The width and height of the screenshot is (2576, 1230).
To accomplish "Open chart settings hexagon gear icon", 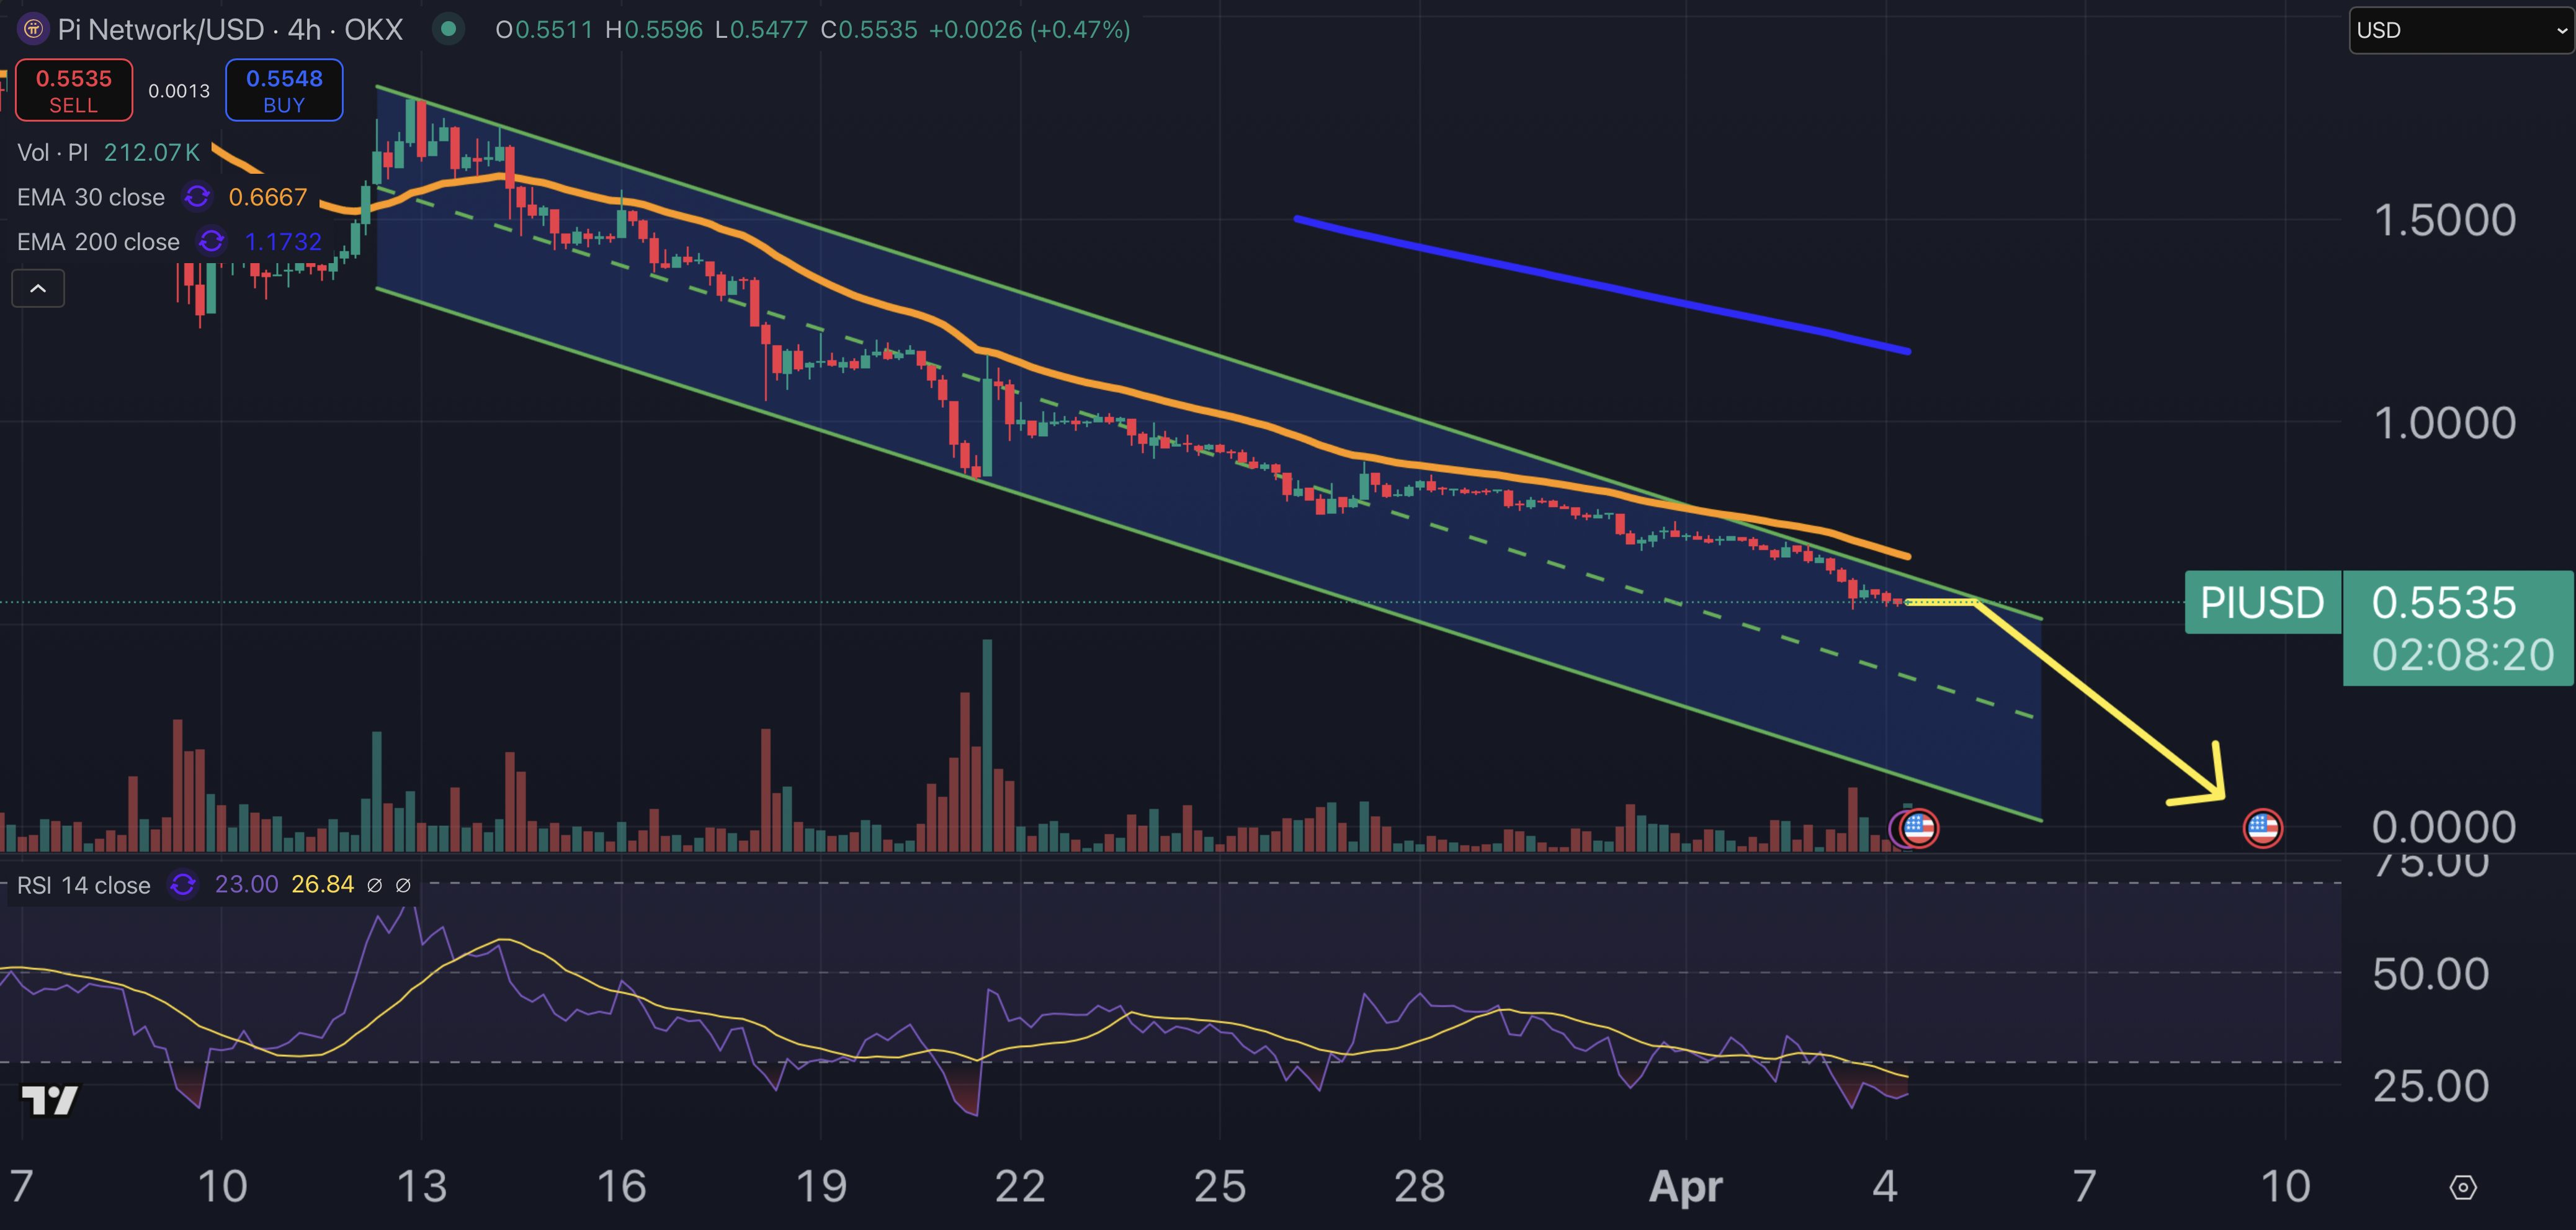I will coord(2462,1187).
